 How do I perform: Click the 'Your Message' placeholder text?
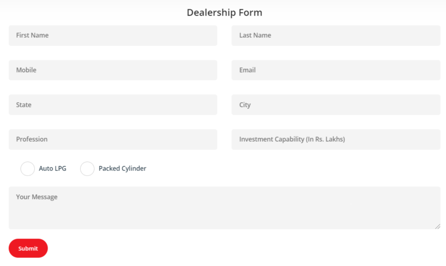click(x=37, y=197)
